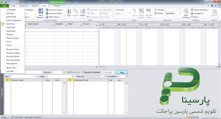The width and height of the screenshot is (221, 119).
Task: Click the Switch Windows icon
Action: coord(192,10)
